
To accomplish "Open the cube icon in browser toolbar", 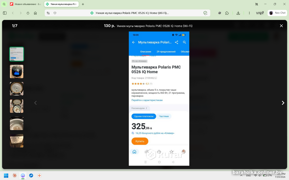I will point(220,13).
